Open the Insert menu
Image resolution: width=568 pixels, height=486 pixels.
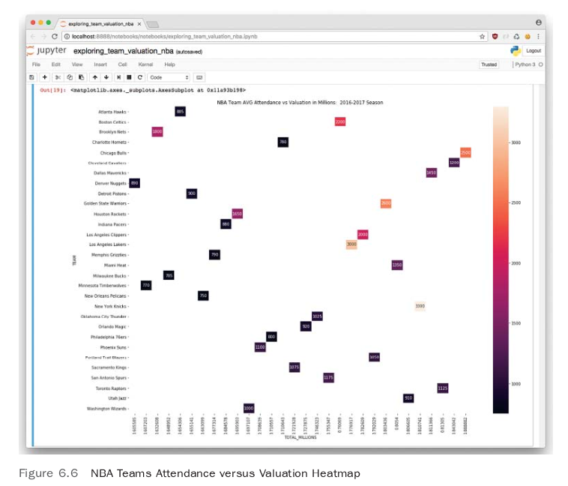[x=100, y=64]
